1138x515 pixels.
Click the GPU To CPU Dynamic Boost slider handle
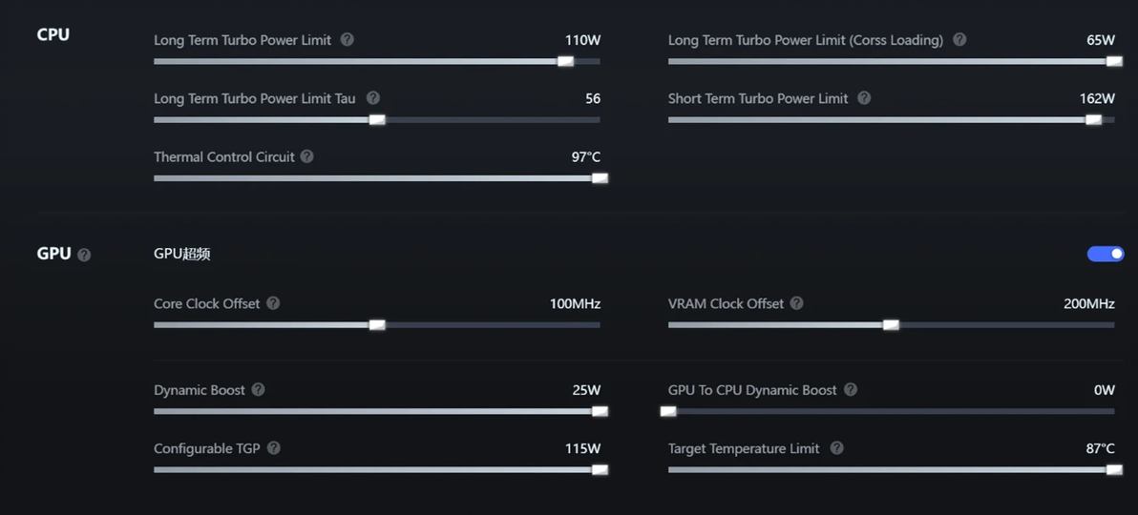click(x=668, y=412)
